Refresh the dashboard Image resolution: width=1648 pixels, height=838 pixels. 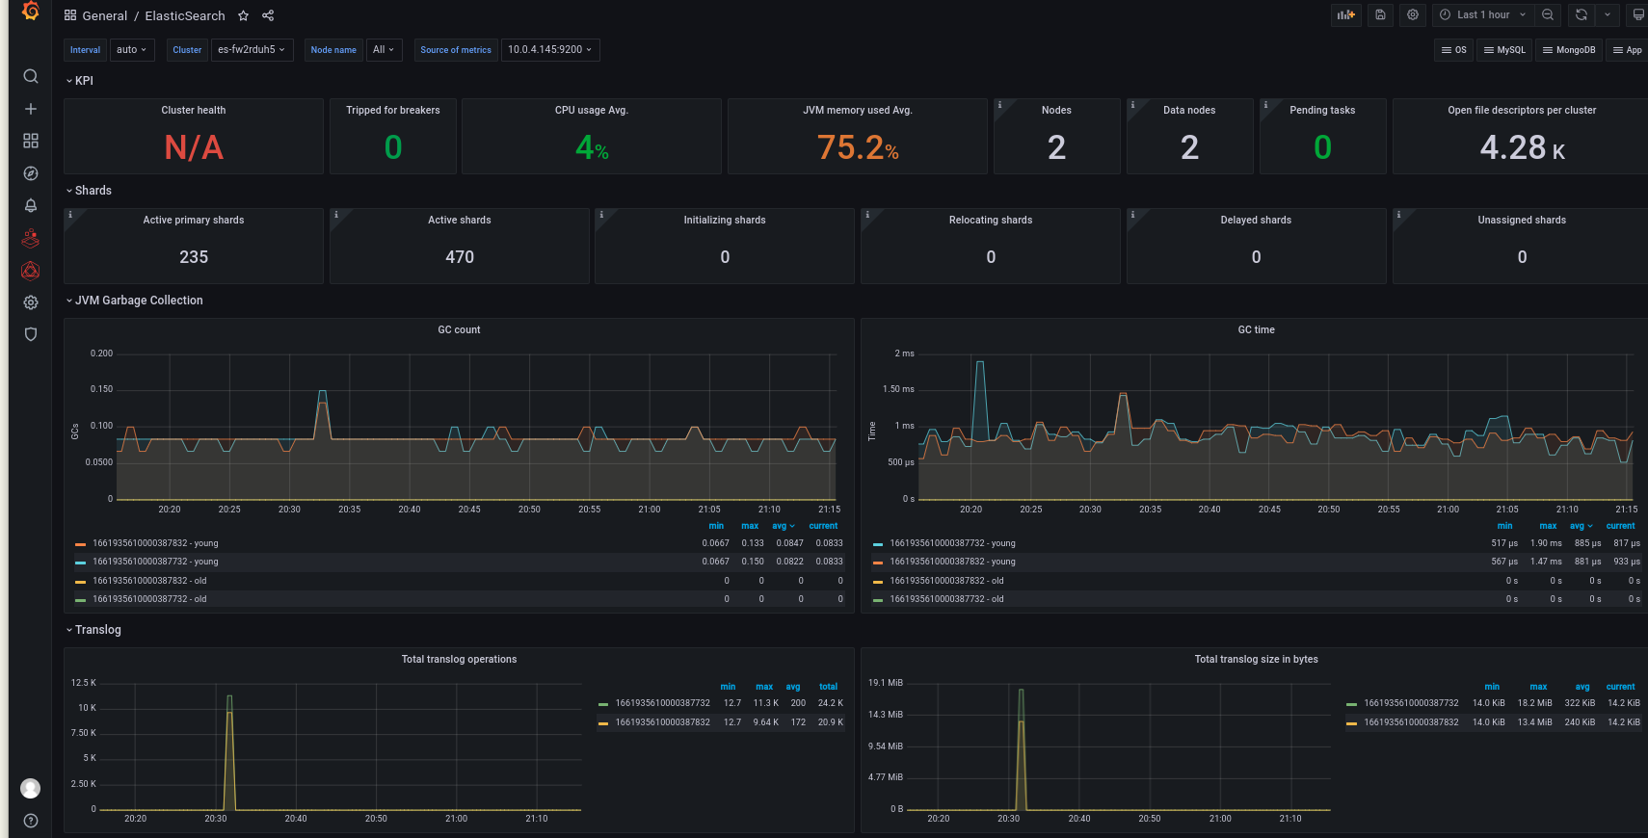[x=1582, y=14]
